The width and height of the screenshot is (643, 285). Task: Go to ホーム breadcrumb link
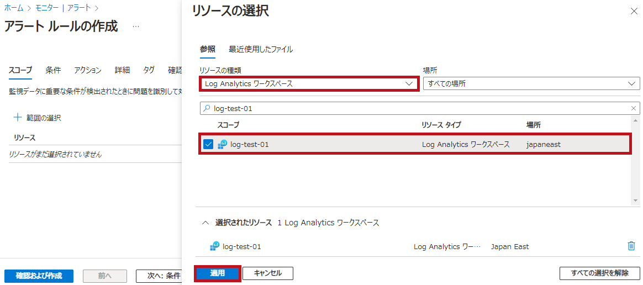pos(13,7)
